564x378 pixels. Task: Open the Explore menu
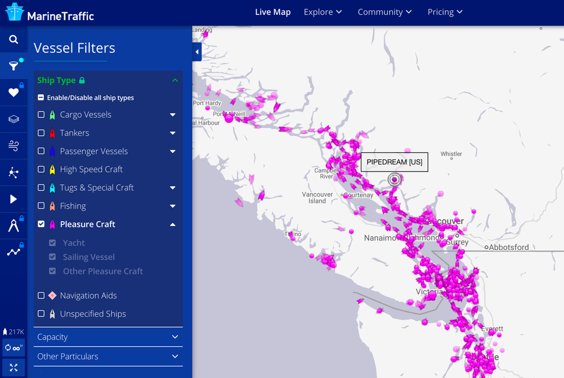323,12
